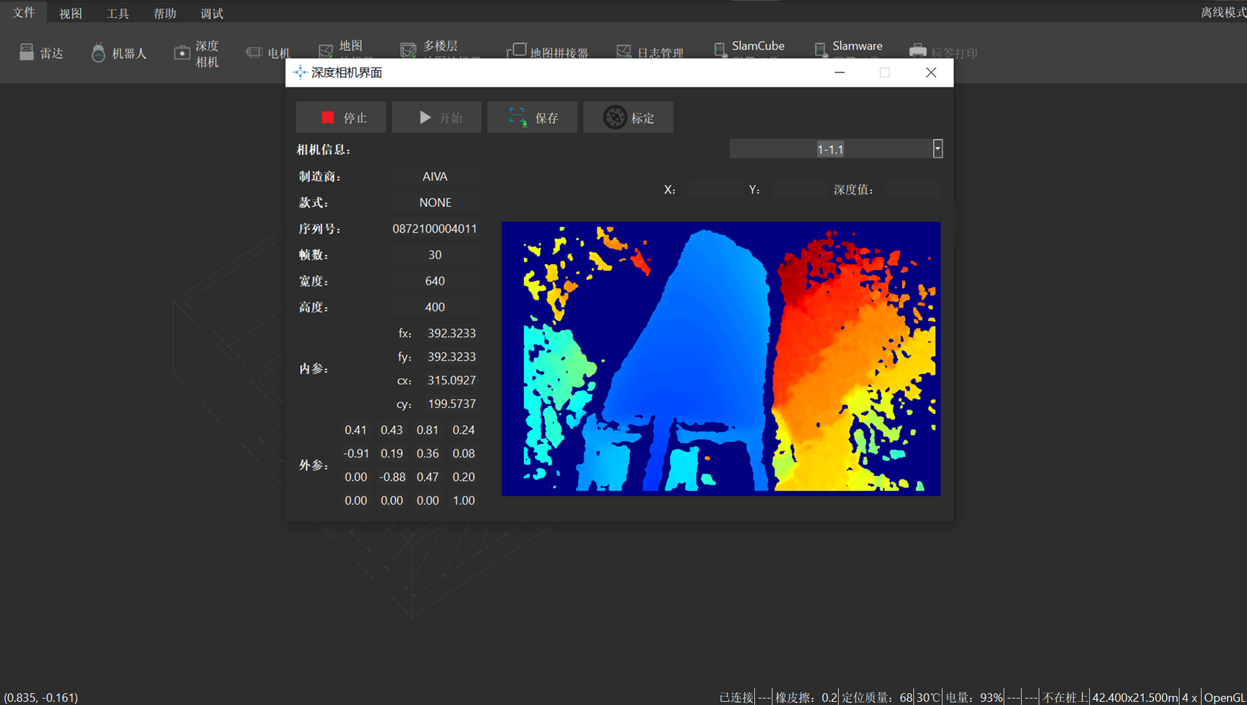
Task: Expand the 1-1.1 camera selection dropdown
Action: pyautogui.click(x=937, y=149)
